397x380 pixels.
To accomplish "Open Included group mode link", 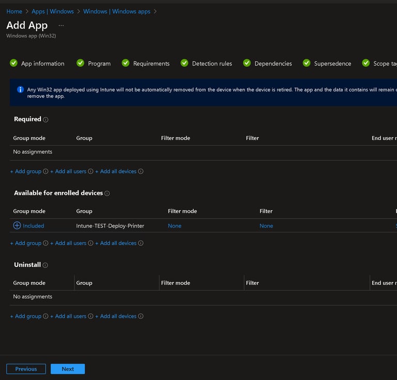I will pyautogui.click(x=34, y=226).
